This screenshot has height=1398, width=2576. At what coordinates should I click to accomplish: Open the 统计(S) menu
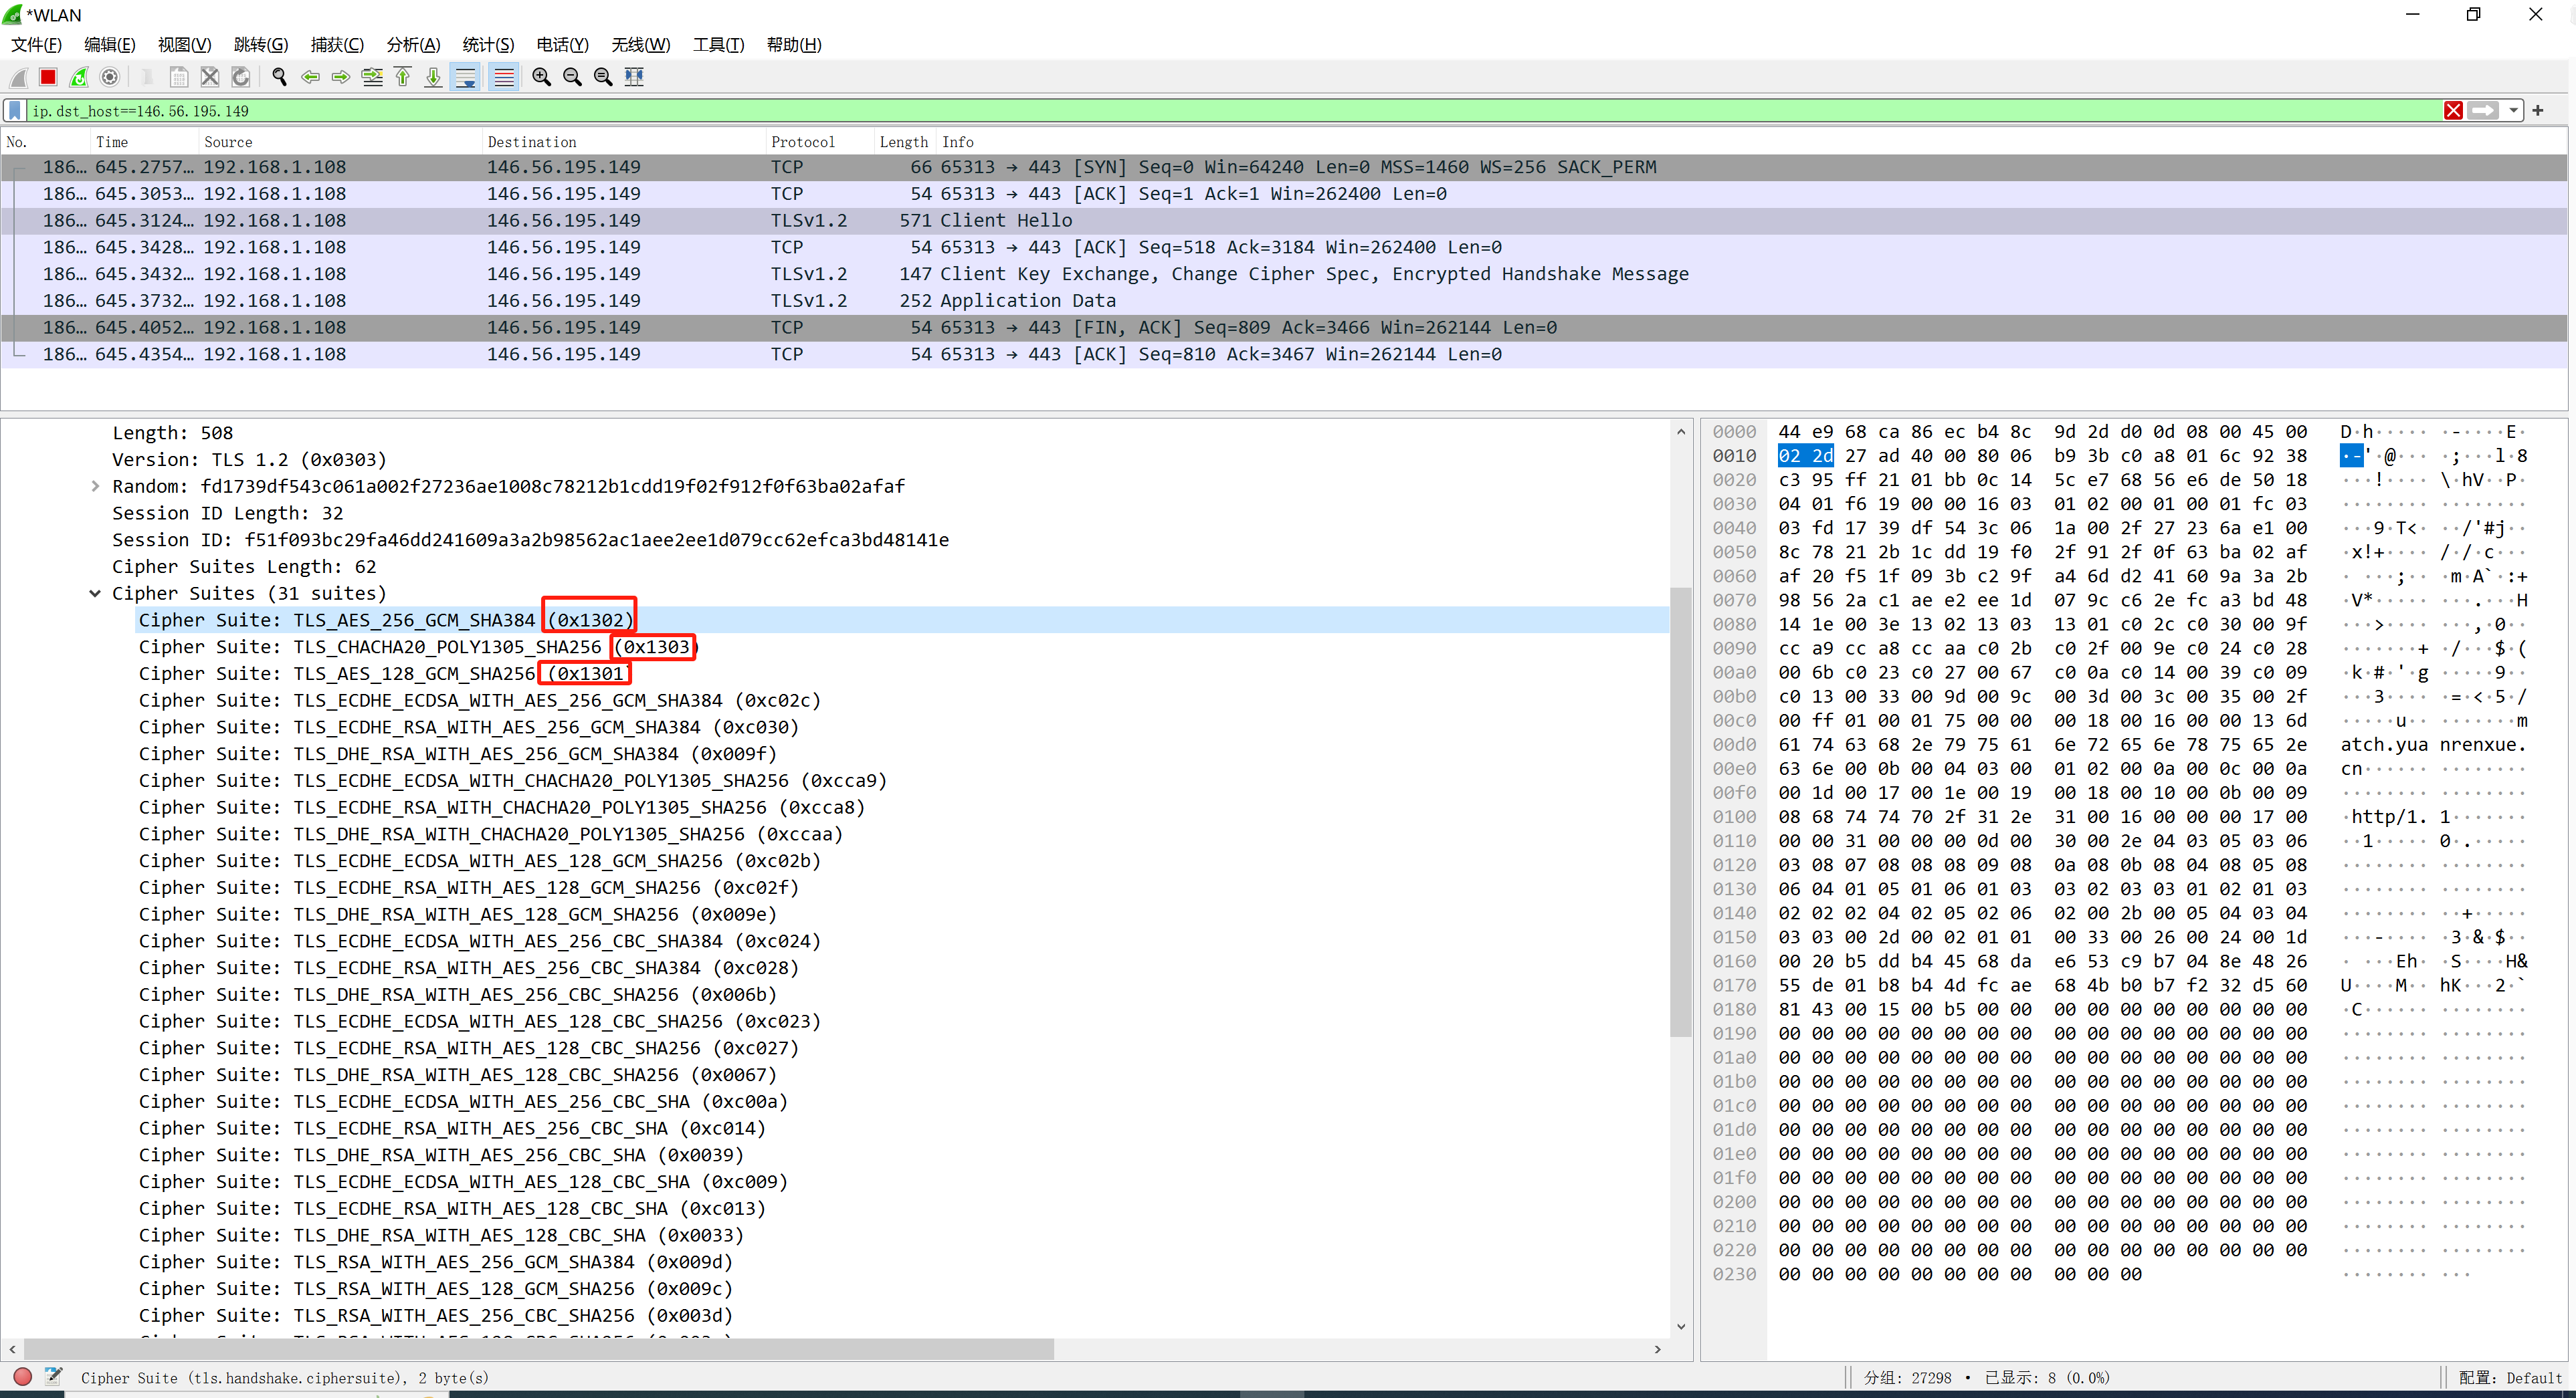(488, 44)
